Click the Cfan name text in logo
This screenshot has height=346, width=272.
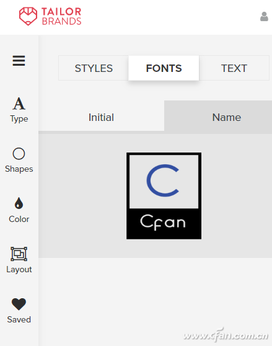pyautogui.click(x=163, y=222)
